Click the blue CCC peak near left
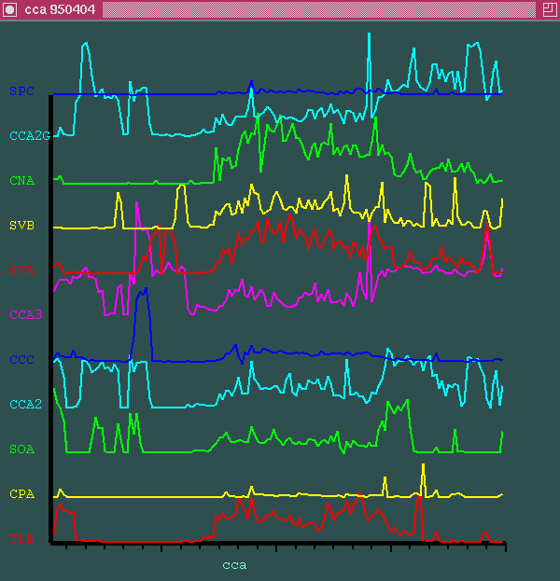Image resolution: width=560 pixels, height=581 pixels. click(143, 293)
